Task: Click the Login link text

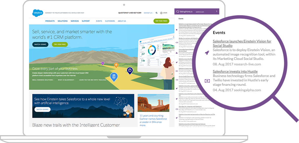Action: (x=165, y=13)
